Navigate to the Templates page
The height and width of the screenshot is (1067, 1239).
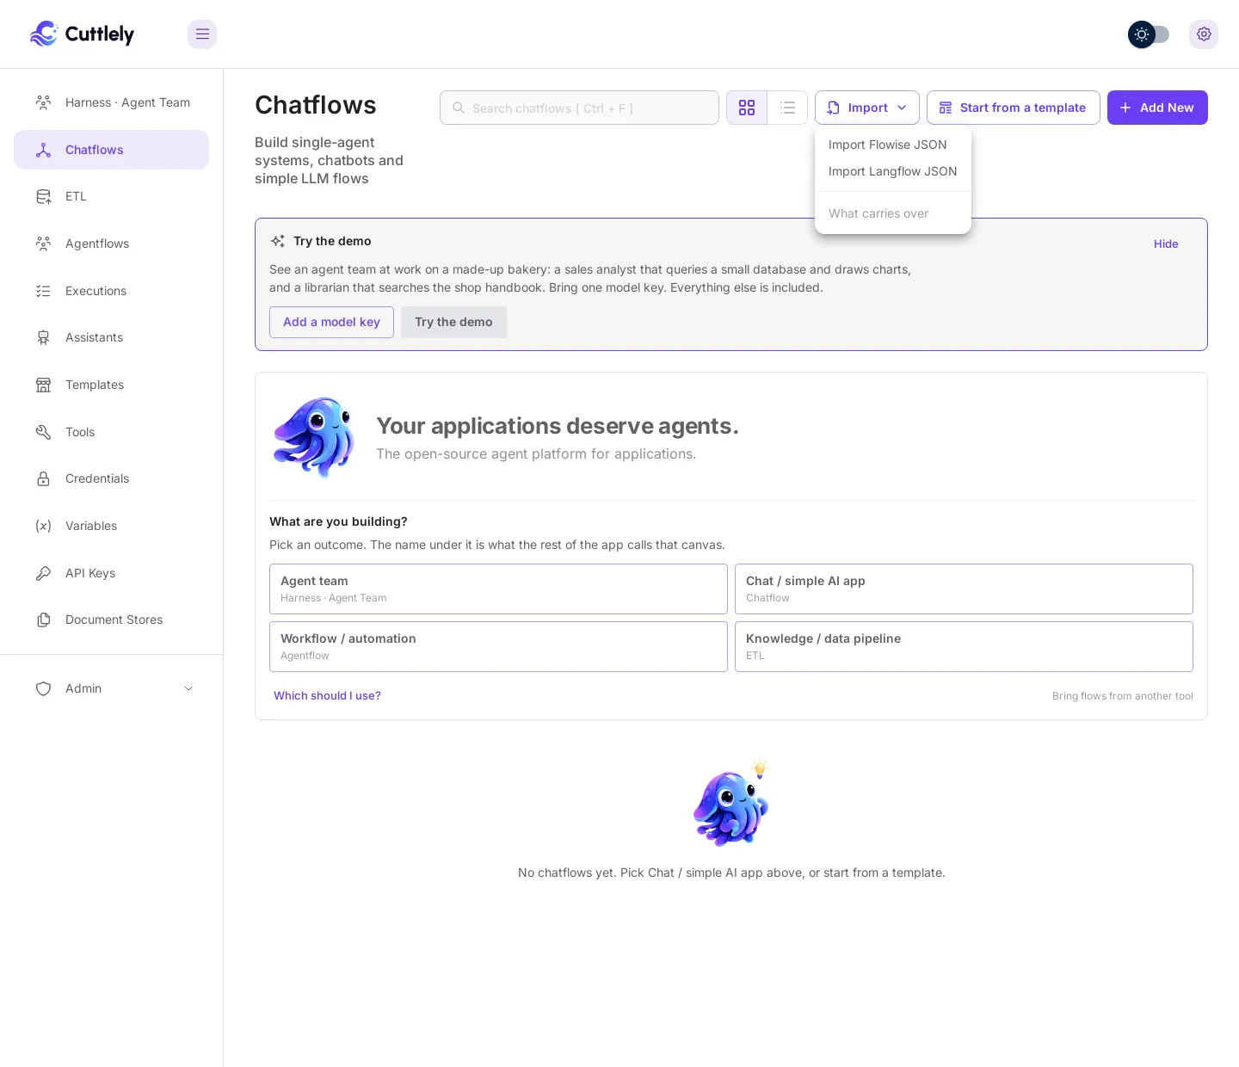click(x=111, y=385)
